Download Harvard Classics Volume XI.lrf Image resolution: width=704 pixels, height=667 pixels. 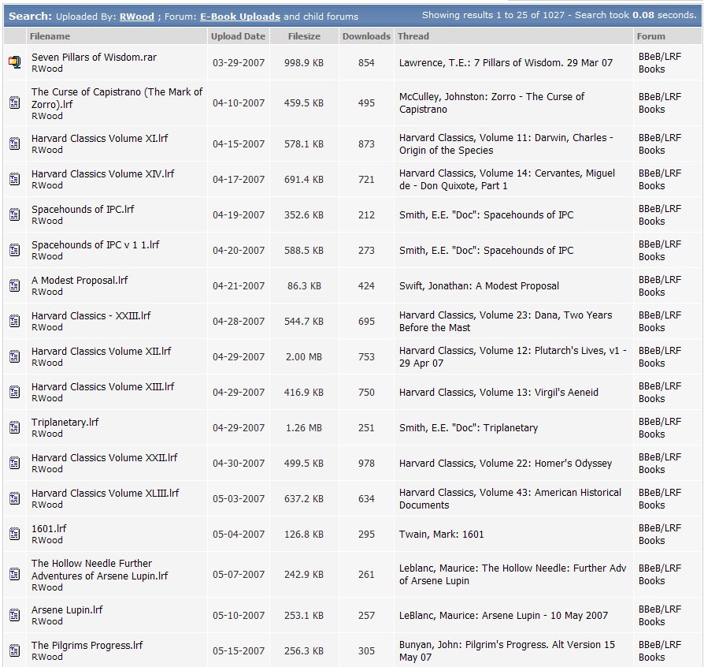(x=99, y=139)
